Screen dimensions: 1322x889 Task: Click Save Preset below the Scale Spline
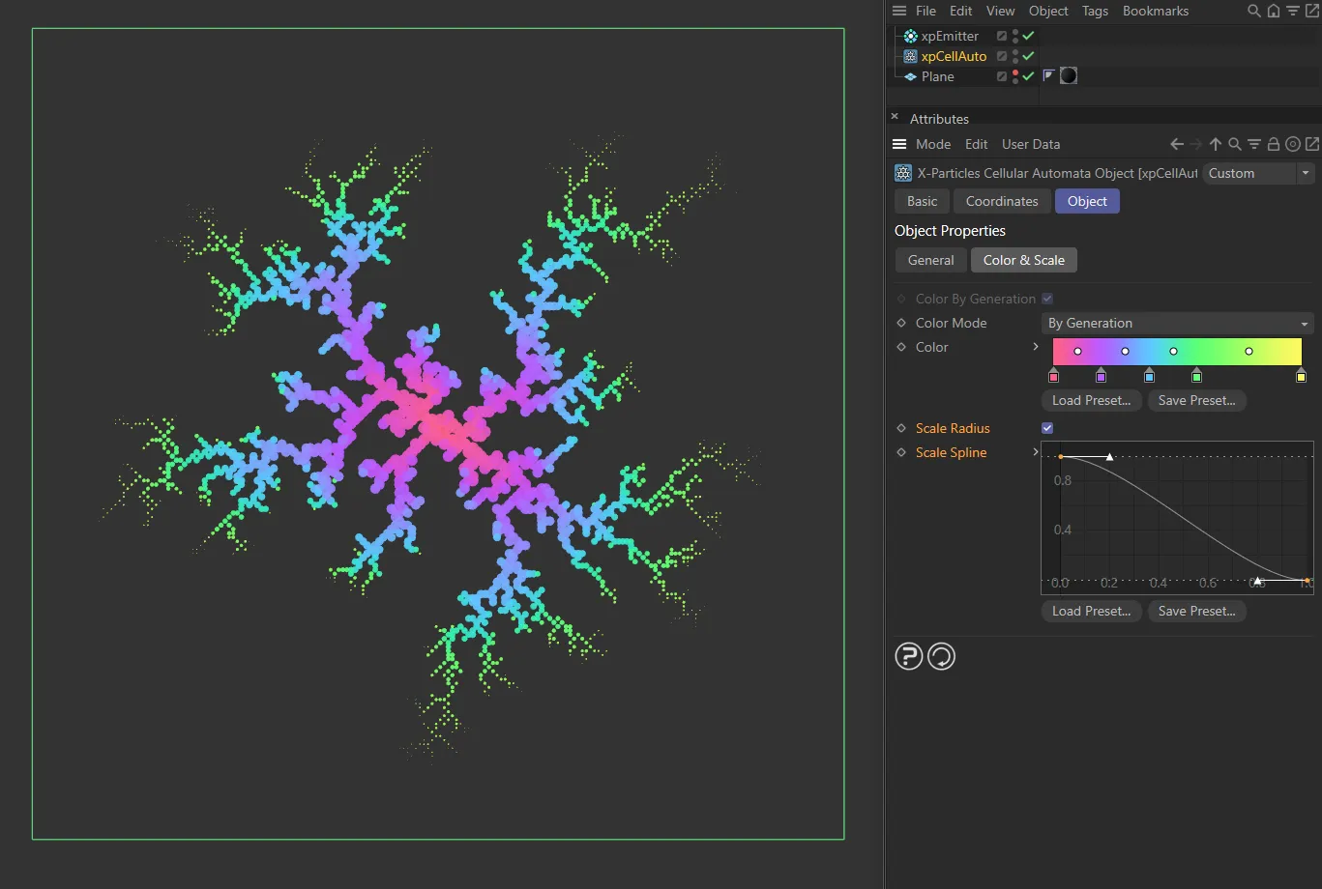[1196, 611]
